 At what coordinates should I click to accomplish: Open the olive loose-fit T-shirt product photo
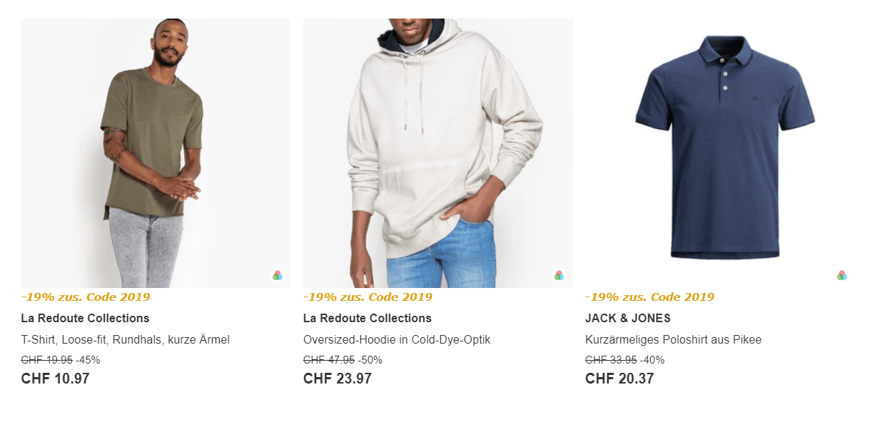156,153
